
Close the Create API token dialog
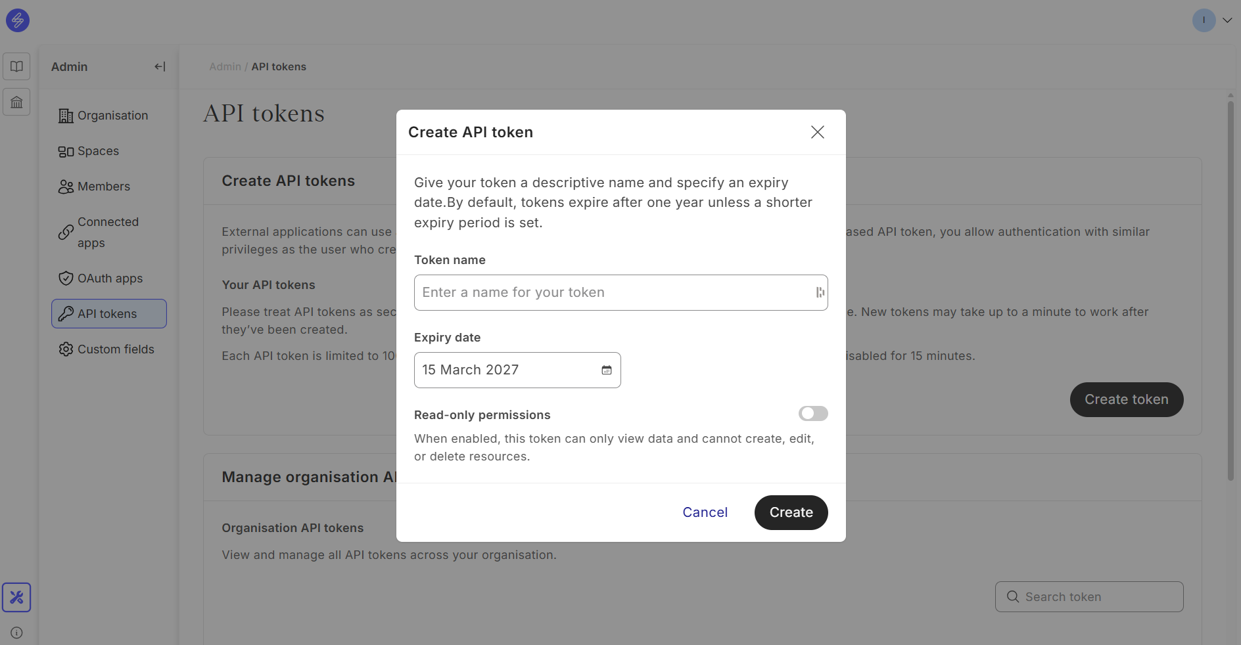tap(817, 132)
